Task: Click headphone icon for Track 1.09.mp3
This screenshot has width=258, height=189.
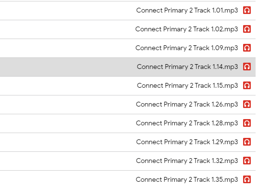Action: pos(247,48)
